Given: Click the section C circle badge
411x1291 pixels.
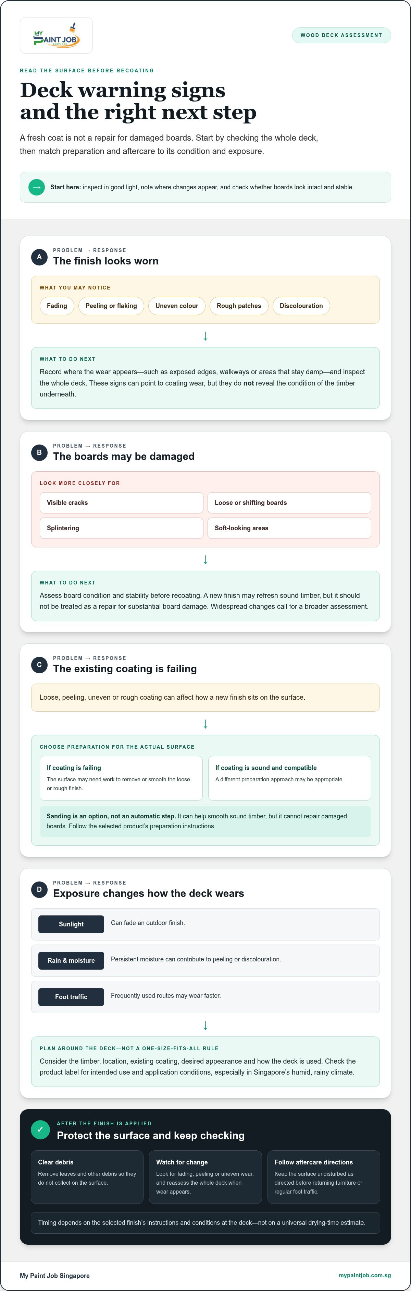Looking at the screenshot, I should pos(39,665).
